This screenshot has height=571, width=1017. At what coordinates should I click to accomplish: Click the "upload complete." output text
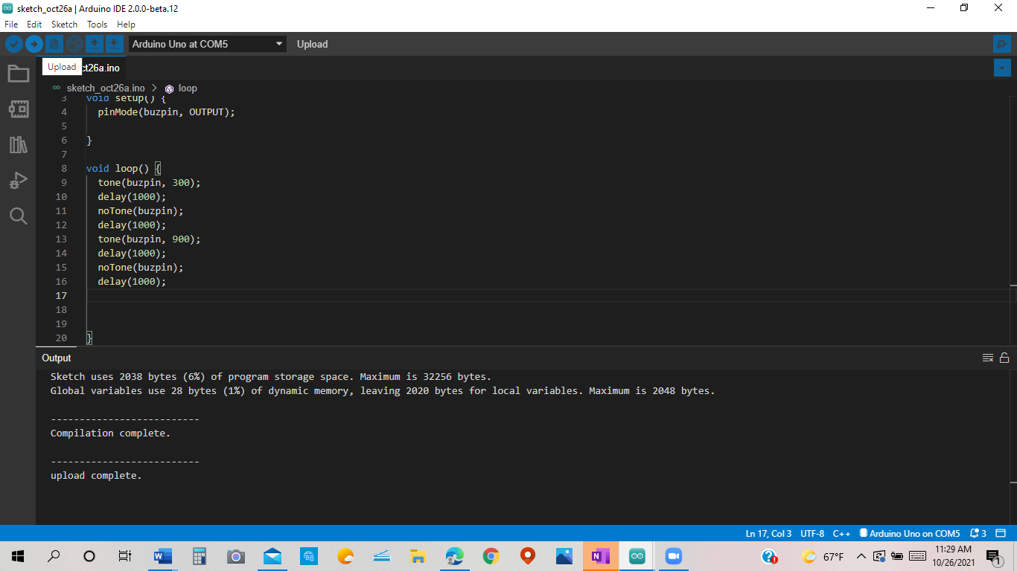pyautogui.click(x=96, y=476)
